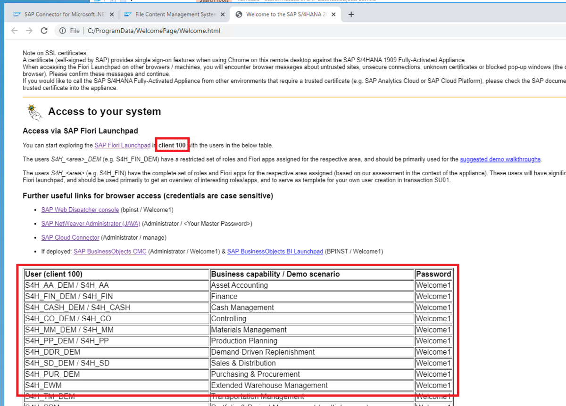Open the SAP Cloud Connector link
566x406 pixels.
point(70,237)
